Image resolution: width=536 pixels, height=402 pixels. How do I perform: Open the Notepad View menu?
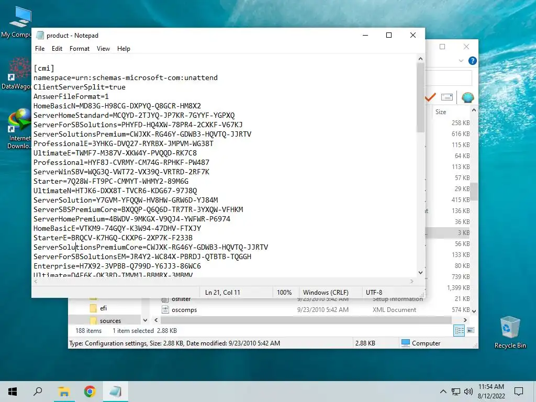click(x=103, y=49)
